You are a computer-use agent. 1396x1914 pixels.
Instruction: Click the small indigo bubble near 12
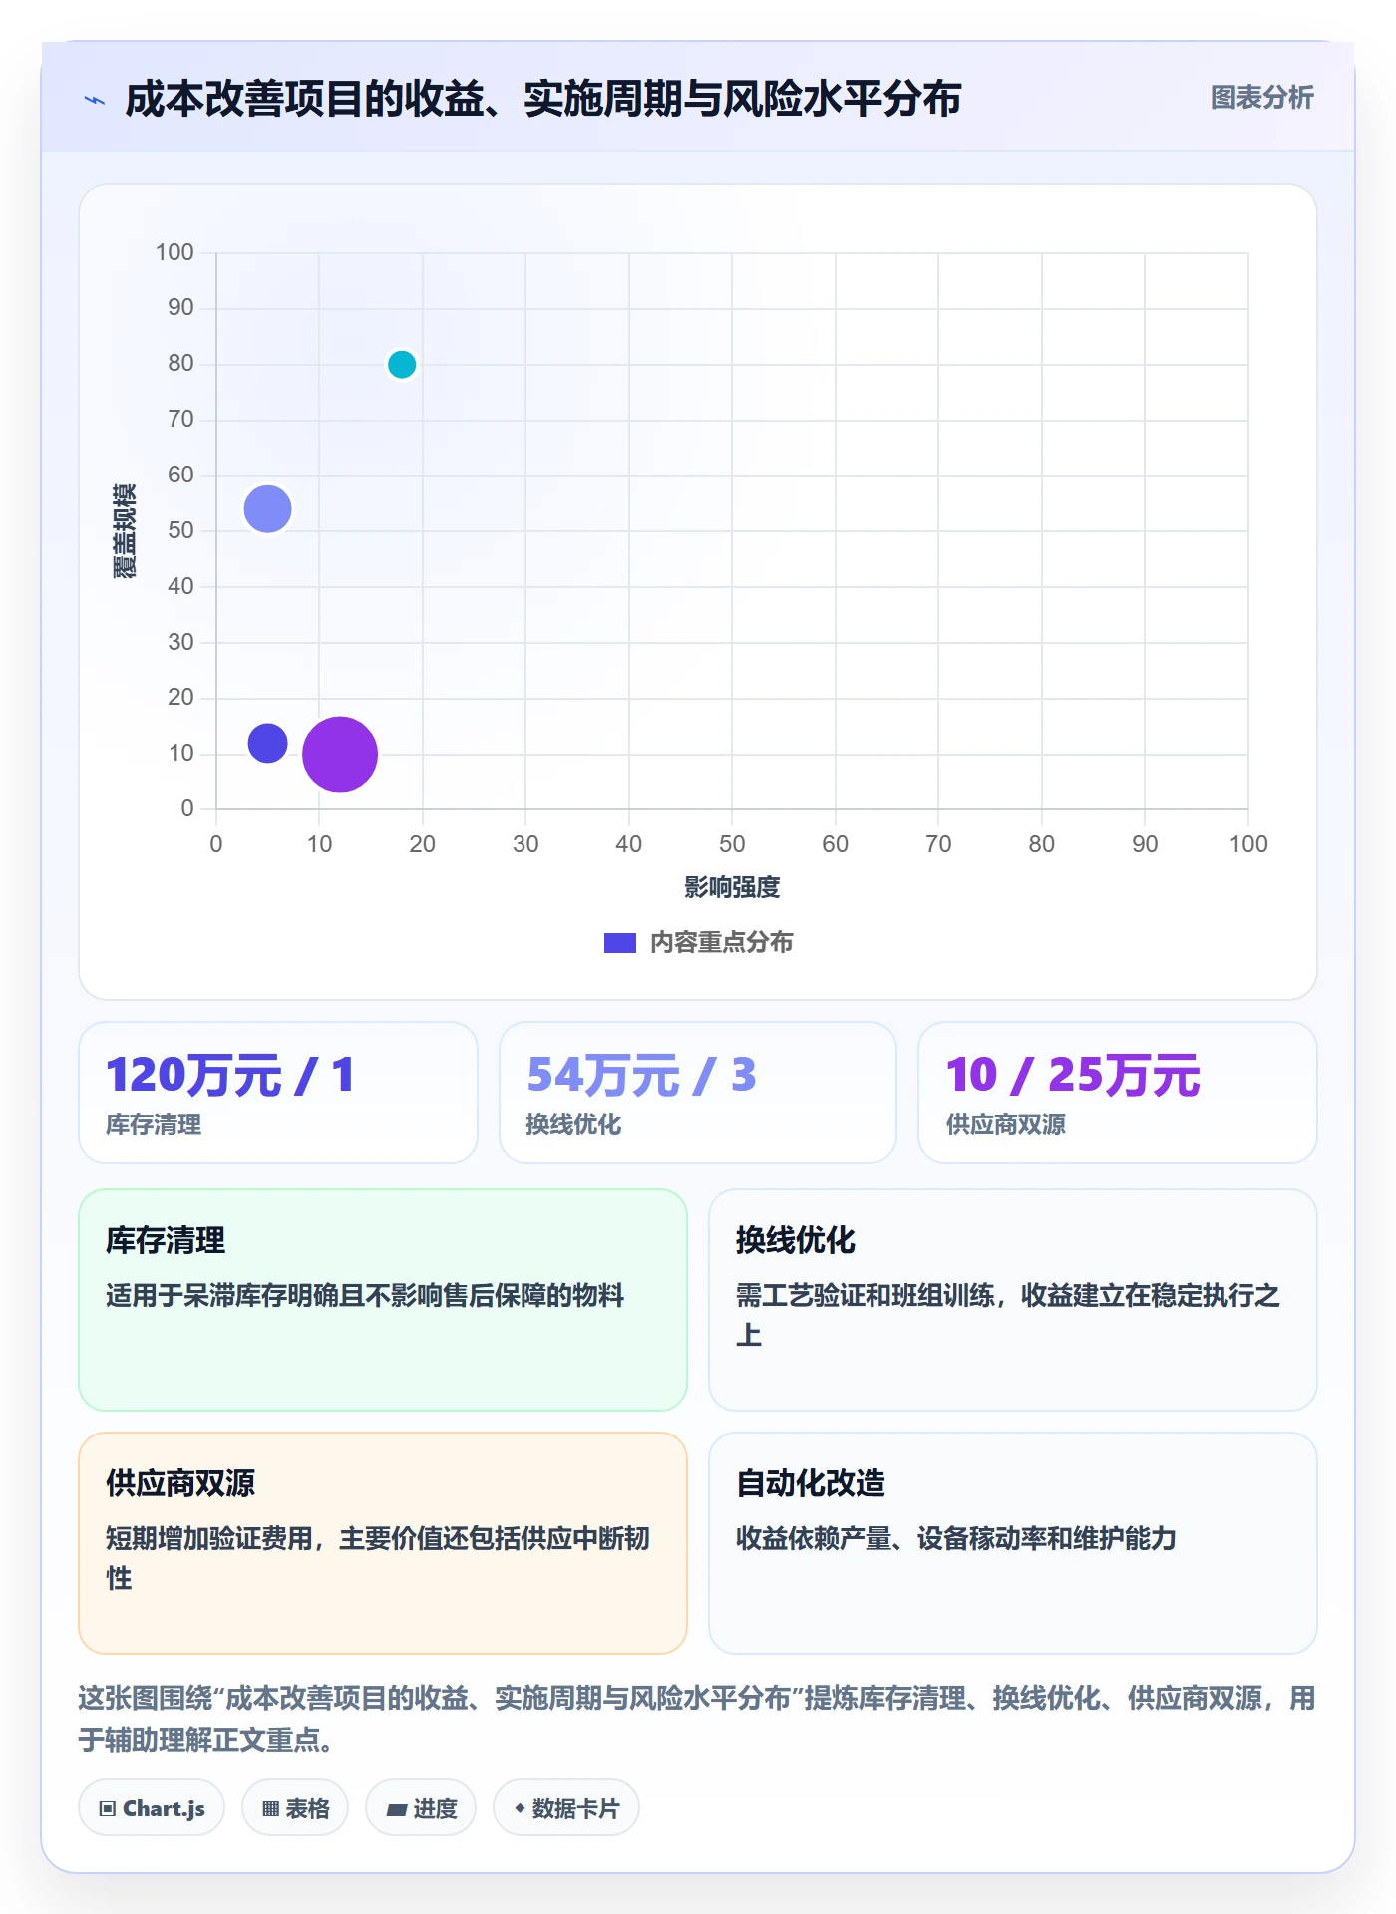[267, 743]
